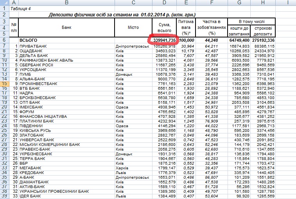Click the 'УКРАЇНСЬКИЙ ПРОФЕСІЙНИЙ БАНК' cell
Viewport: 296px width, 199px height.
click(66, 192)
